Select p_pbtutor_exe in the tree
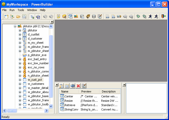This screenshot has height=120, width=169. click(x=37, y=55)
